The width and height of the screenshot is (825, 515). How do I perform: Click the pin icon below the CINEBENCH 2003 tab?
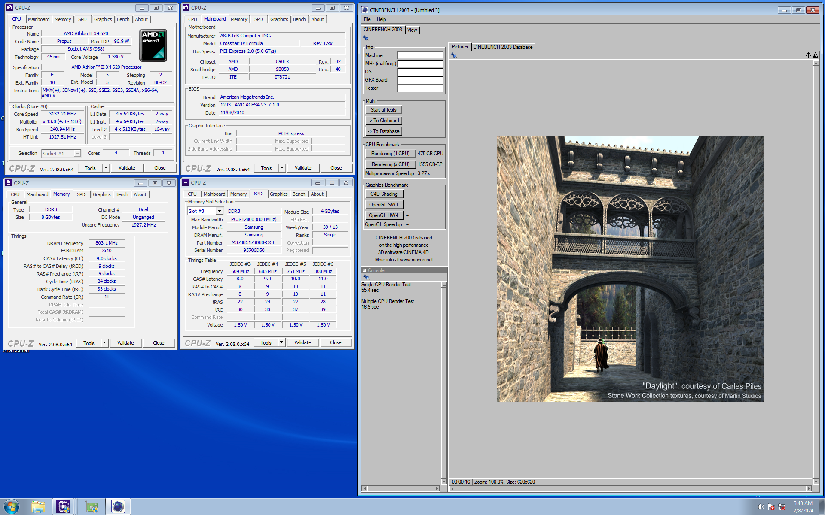point(366,38)
